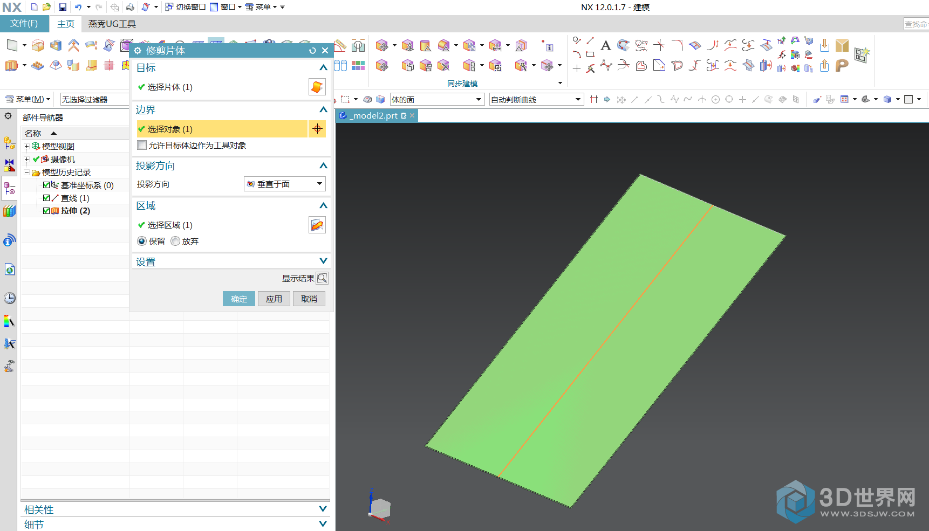Save the part with the floppy disk icon
Screen dimensions: 929x531
click(63, 7)
